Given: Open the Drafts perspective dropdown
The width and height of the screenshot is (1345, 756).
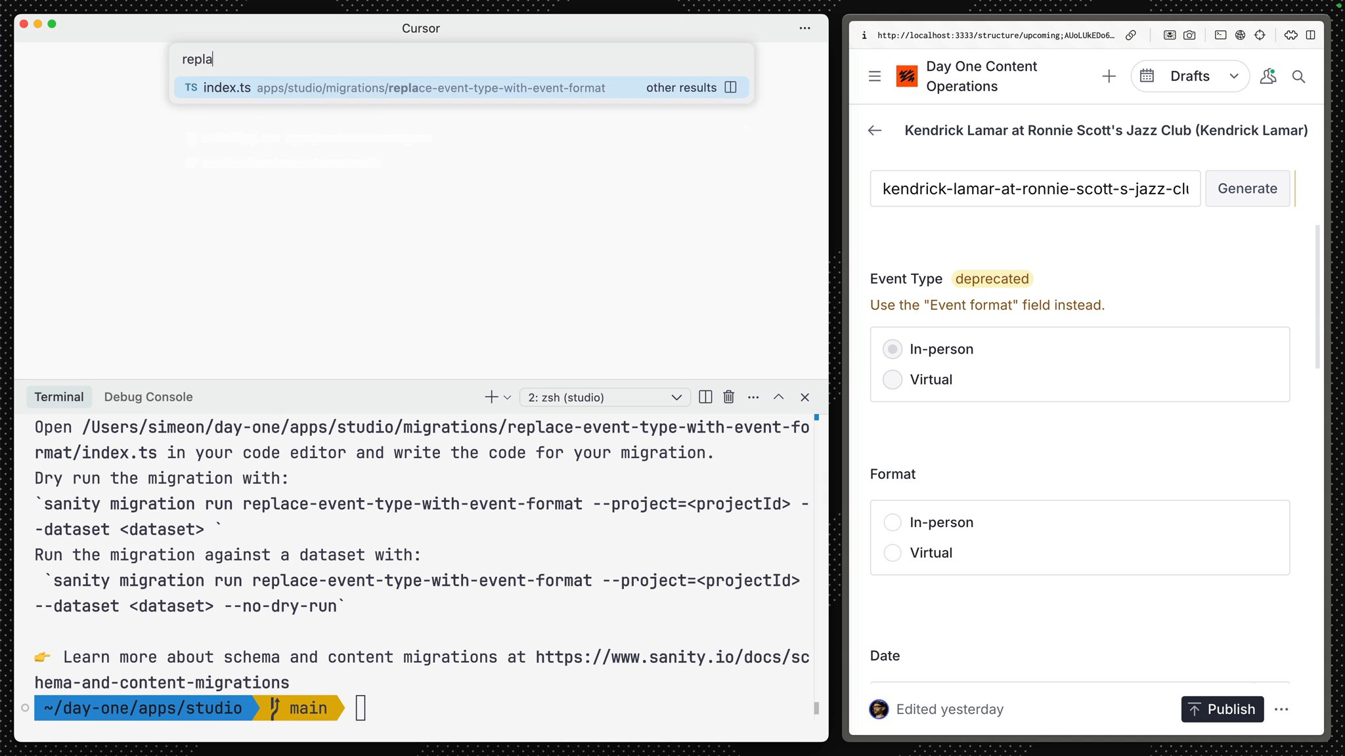Looking at the screenshot, I should click(1190, 76).
